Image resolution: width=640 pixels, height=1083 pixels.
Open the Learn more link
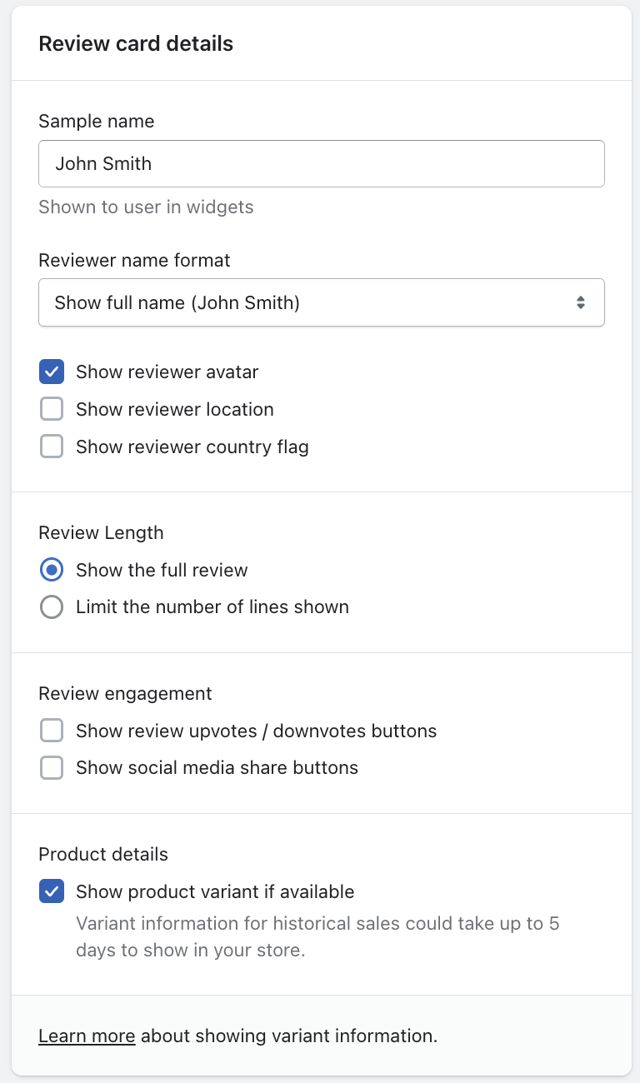(87, 1036)
